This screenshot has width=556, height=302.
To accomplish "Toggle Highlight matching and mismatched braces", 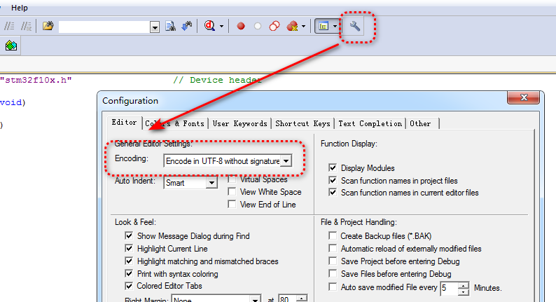I will click(129, 261).
